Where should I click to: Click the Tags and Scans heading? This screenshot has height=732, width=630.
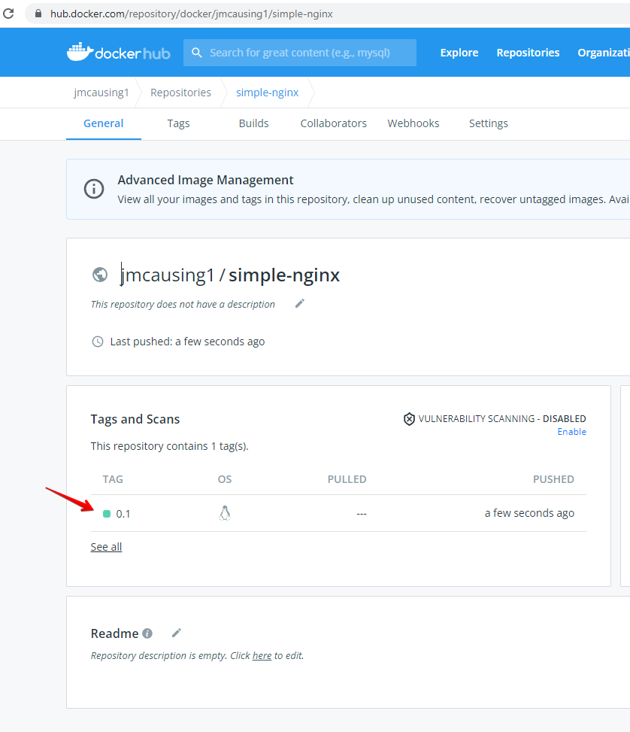pyautogui.click(x=135, y=419)
